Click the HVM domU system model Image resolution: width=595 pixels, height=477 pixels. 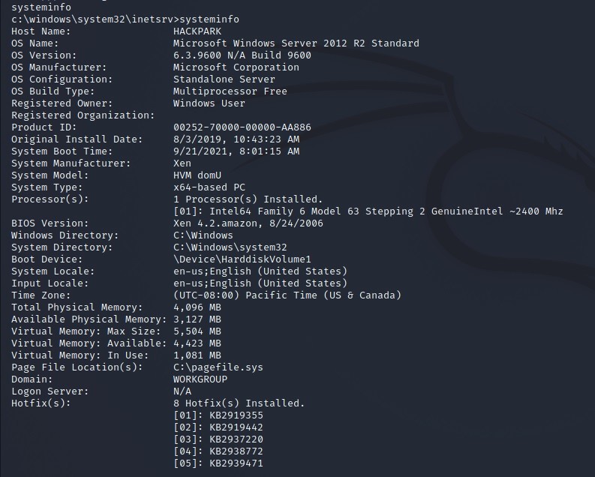[197, 175]
